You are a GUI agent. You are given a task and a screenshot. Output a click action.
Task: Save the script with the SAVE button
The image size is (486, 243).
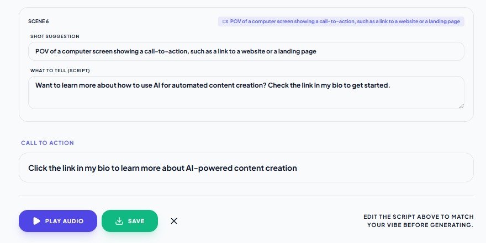(130, 221)
